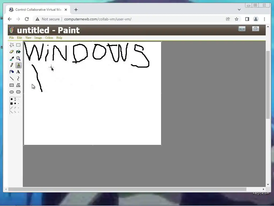This screenshot has height=206, width=274.
Task: Click the Paint title bar palette icon
Action: (x=12, y=30)
